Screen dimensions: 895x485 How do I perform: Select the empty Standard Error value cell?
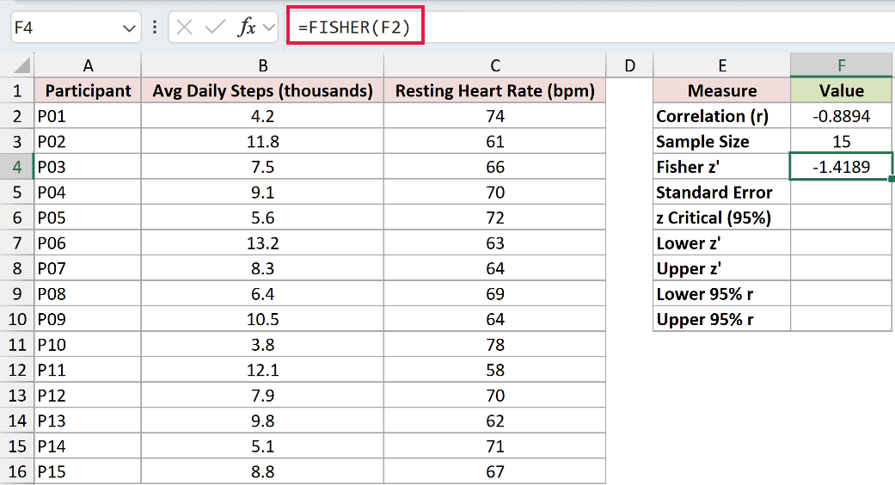click(842, 193)
